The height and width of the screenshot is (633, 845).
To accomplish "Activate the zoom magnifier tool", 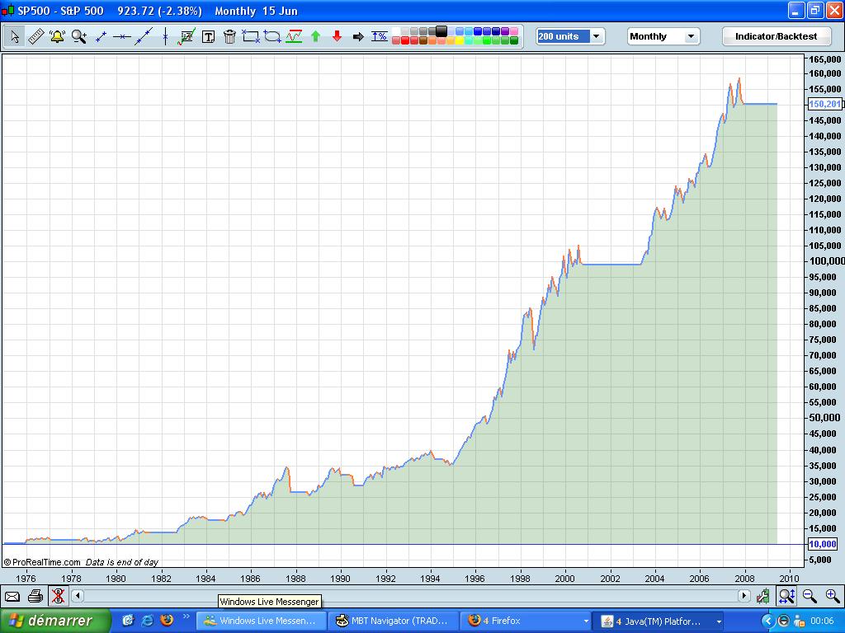I will [x=78, y=36].
